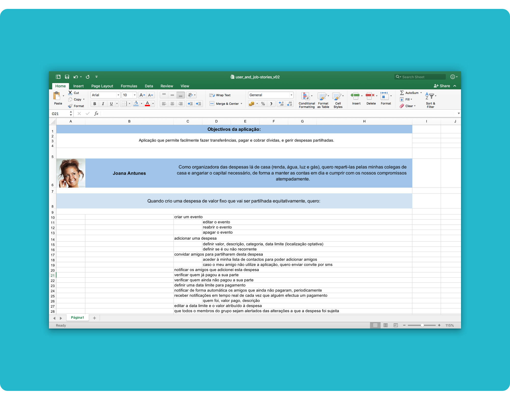The image size is (510, 396).
Task: Click the Share button
Action: (442, 86)
